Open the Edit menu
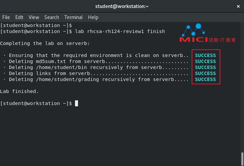The image size is (244, 166). click(x=19, y=17)
